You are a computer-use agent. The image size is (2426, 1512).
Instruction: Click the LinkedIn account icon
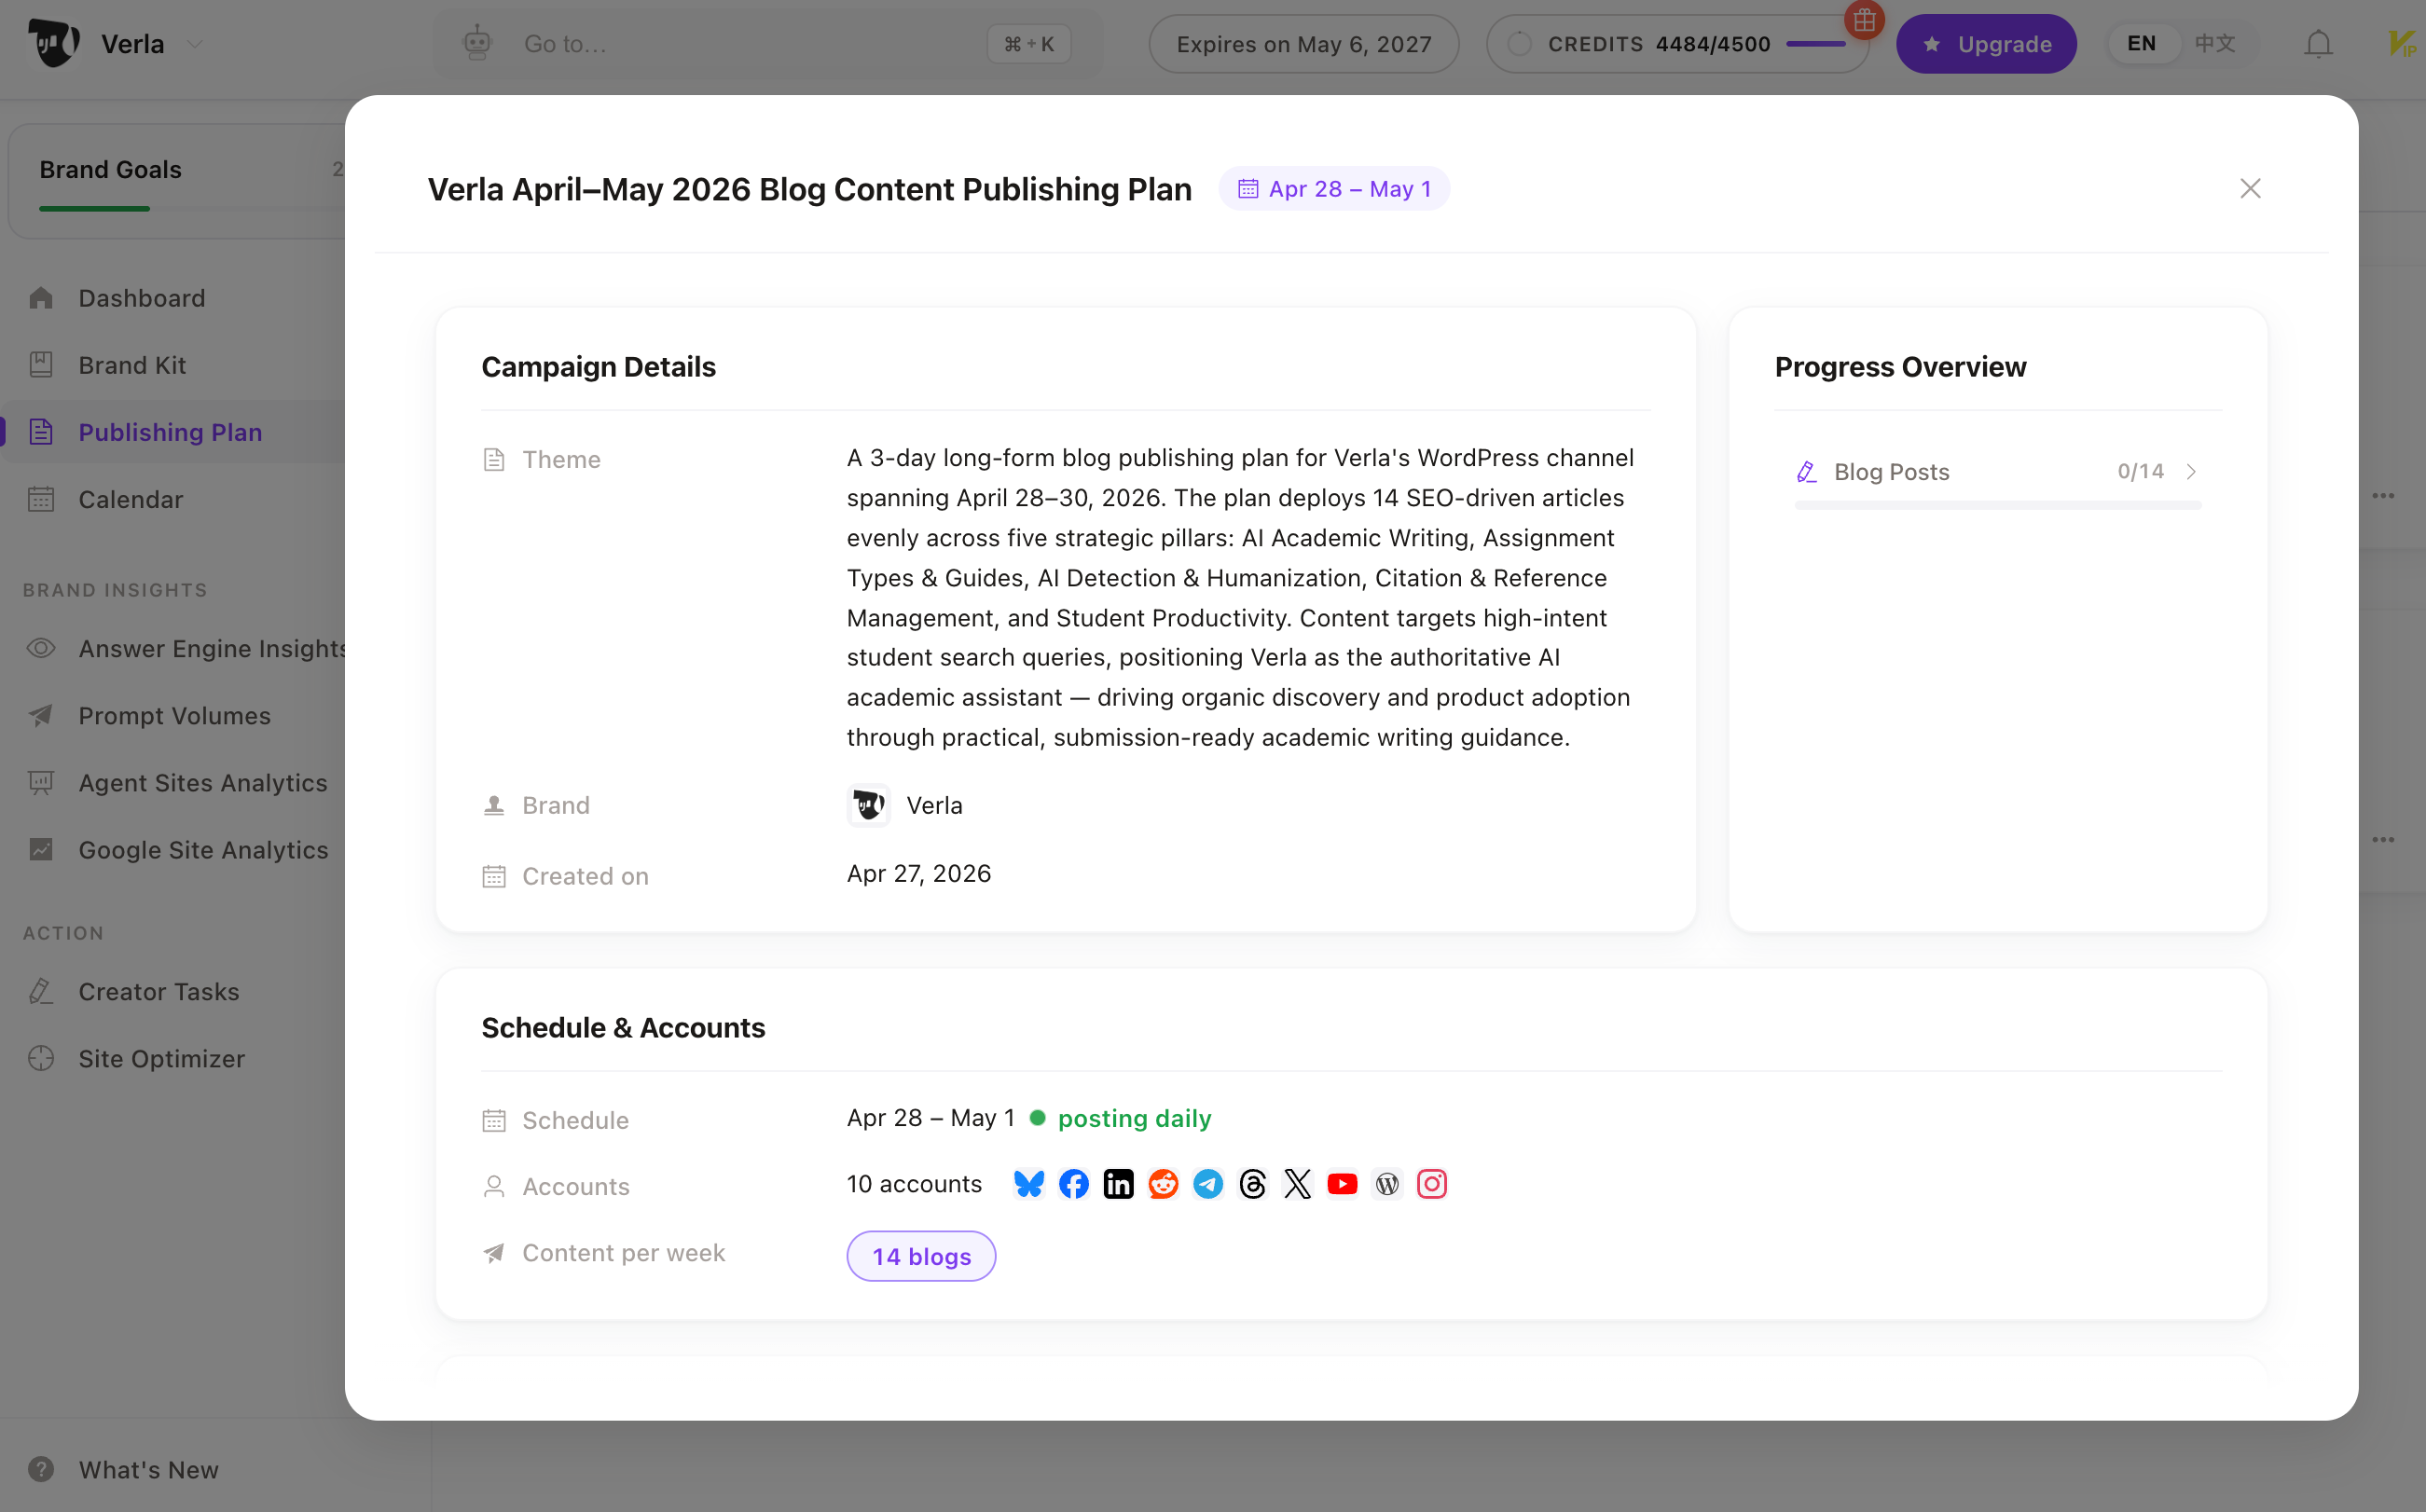click(x=1118, y=1184)
